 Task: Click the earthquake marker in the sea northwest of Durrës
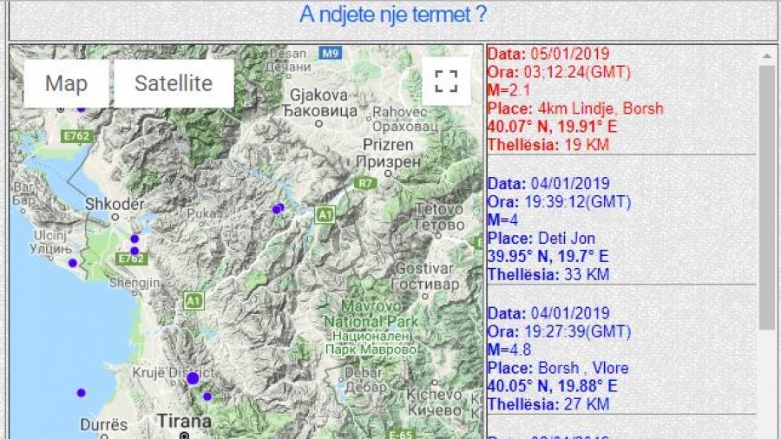[81, 393]
